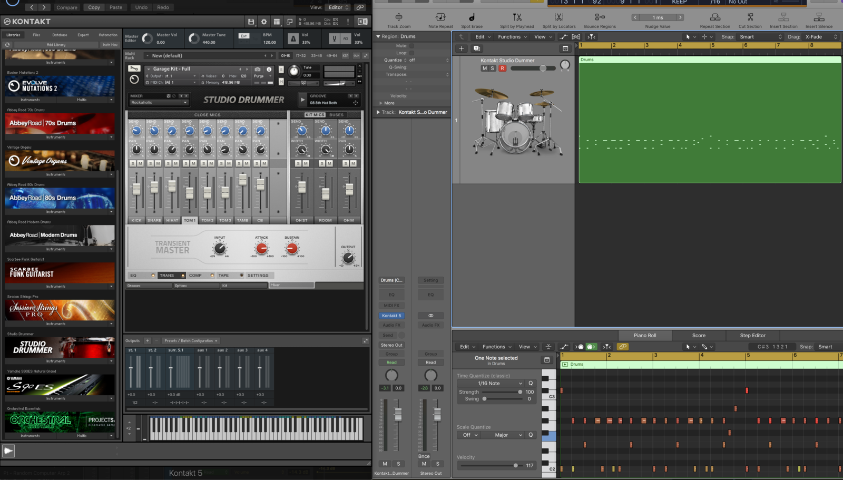Click the instrument snapshot camera icon
Screen dimensions: 843x480
tap(258, 69)
